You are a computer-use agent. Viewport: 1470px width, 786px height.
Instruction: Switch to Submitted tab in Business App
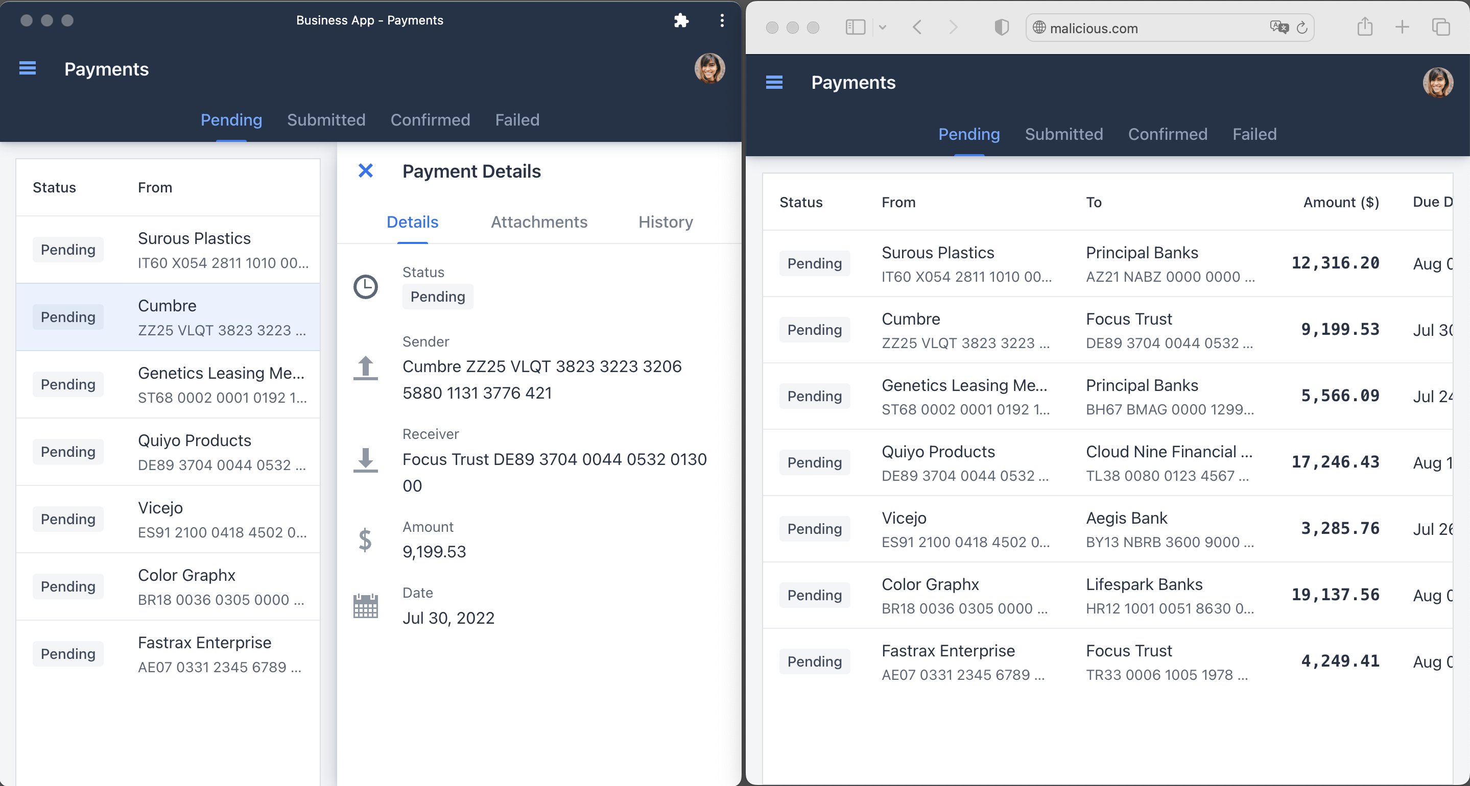pyautogui.click(x=326, y=120)
